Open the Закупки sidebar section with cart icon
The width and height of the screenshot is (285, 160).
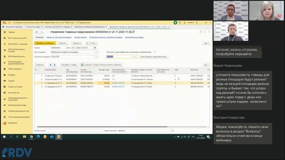(11, 81)
